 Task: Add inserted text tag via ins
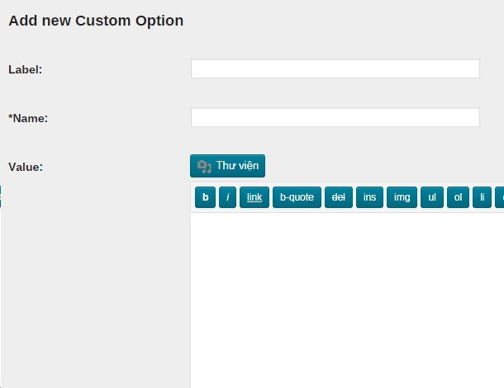point(369,197)
